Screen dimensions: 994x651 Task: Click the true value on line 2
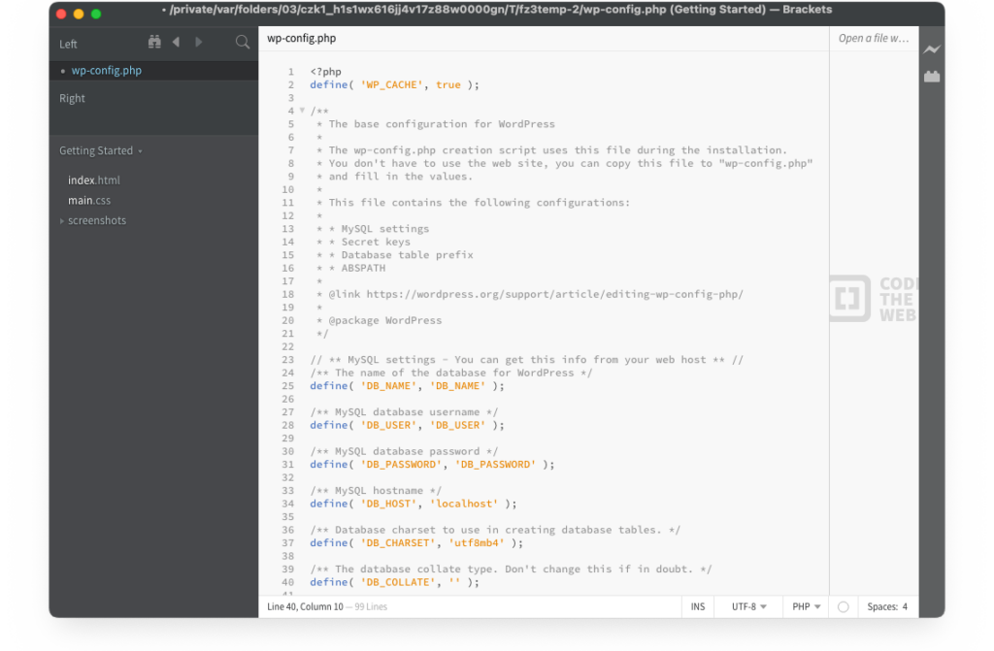(x=448, y=84)
